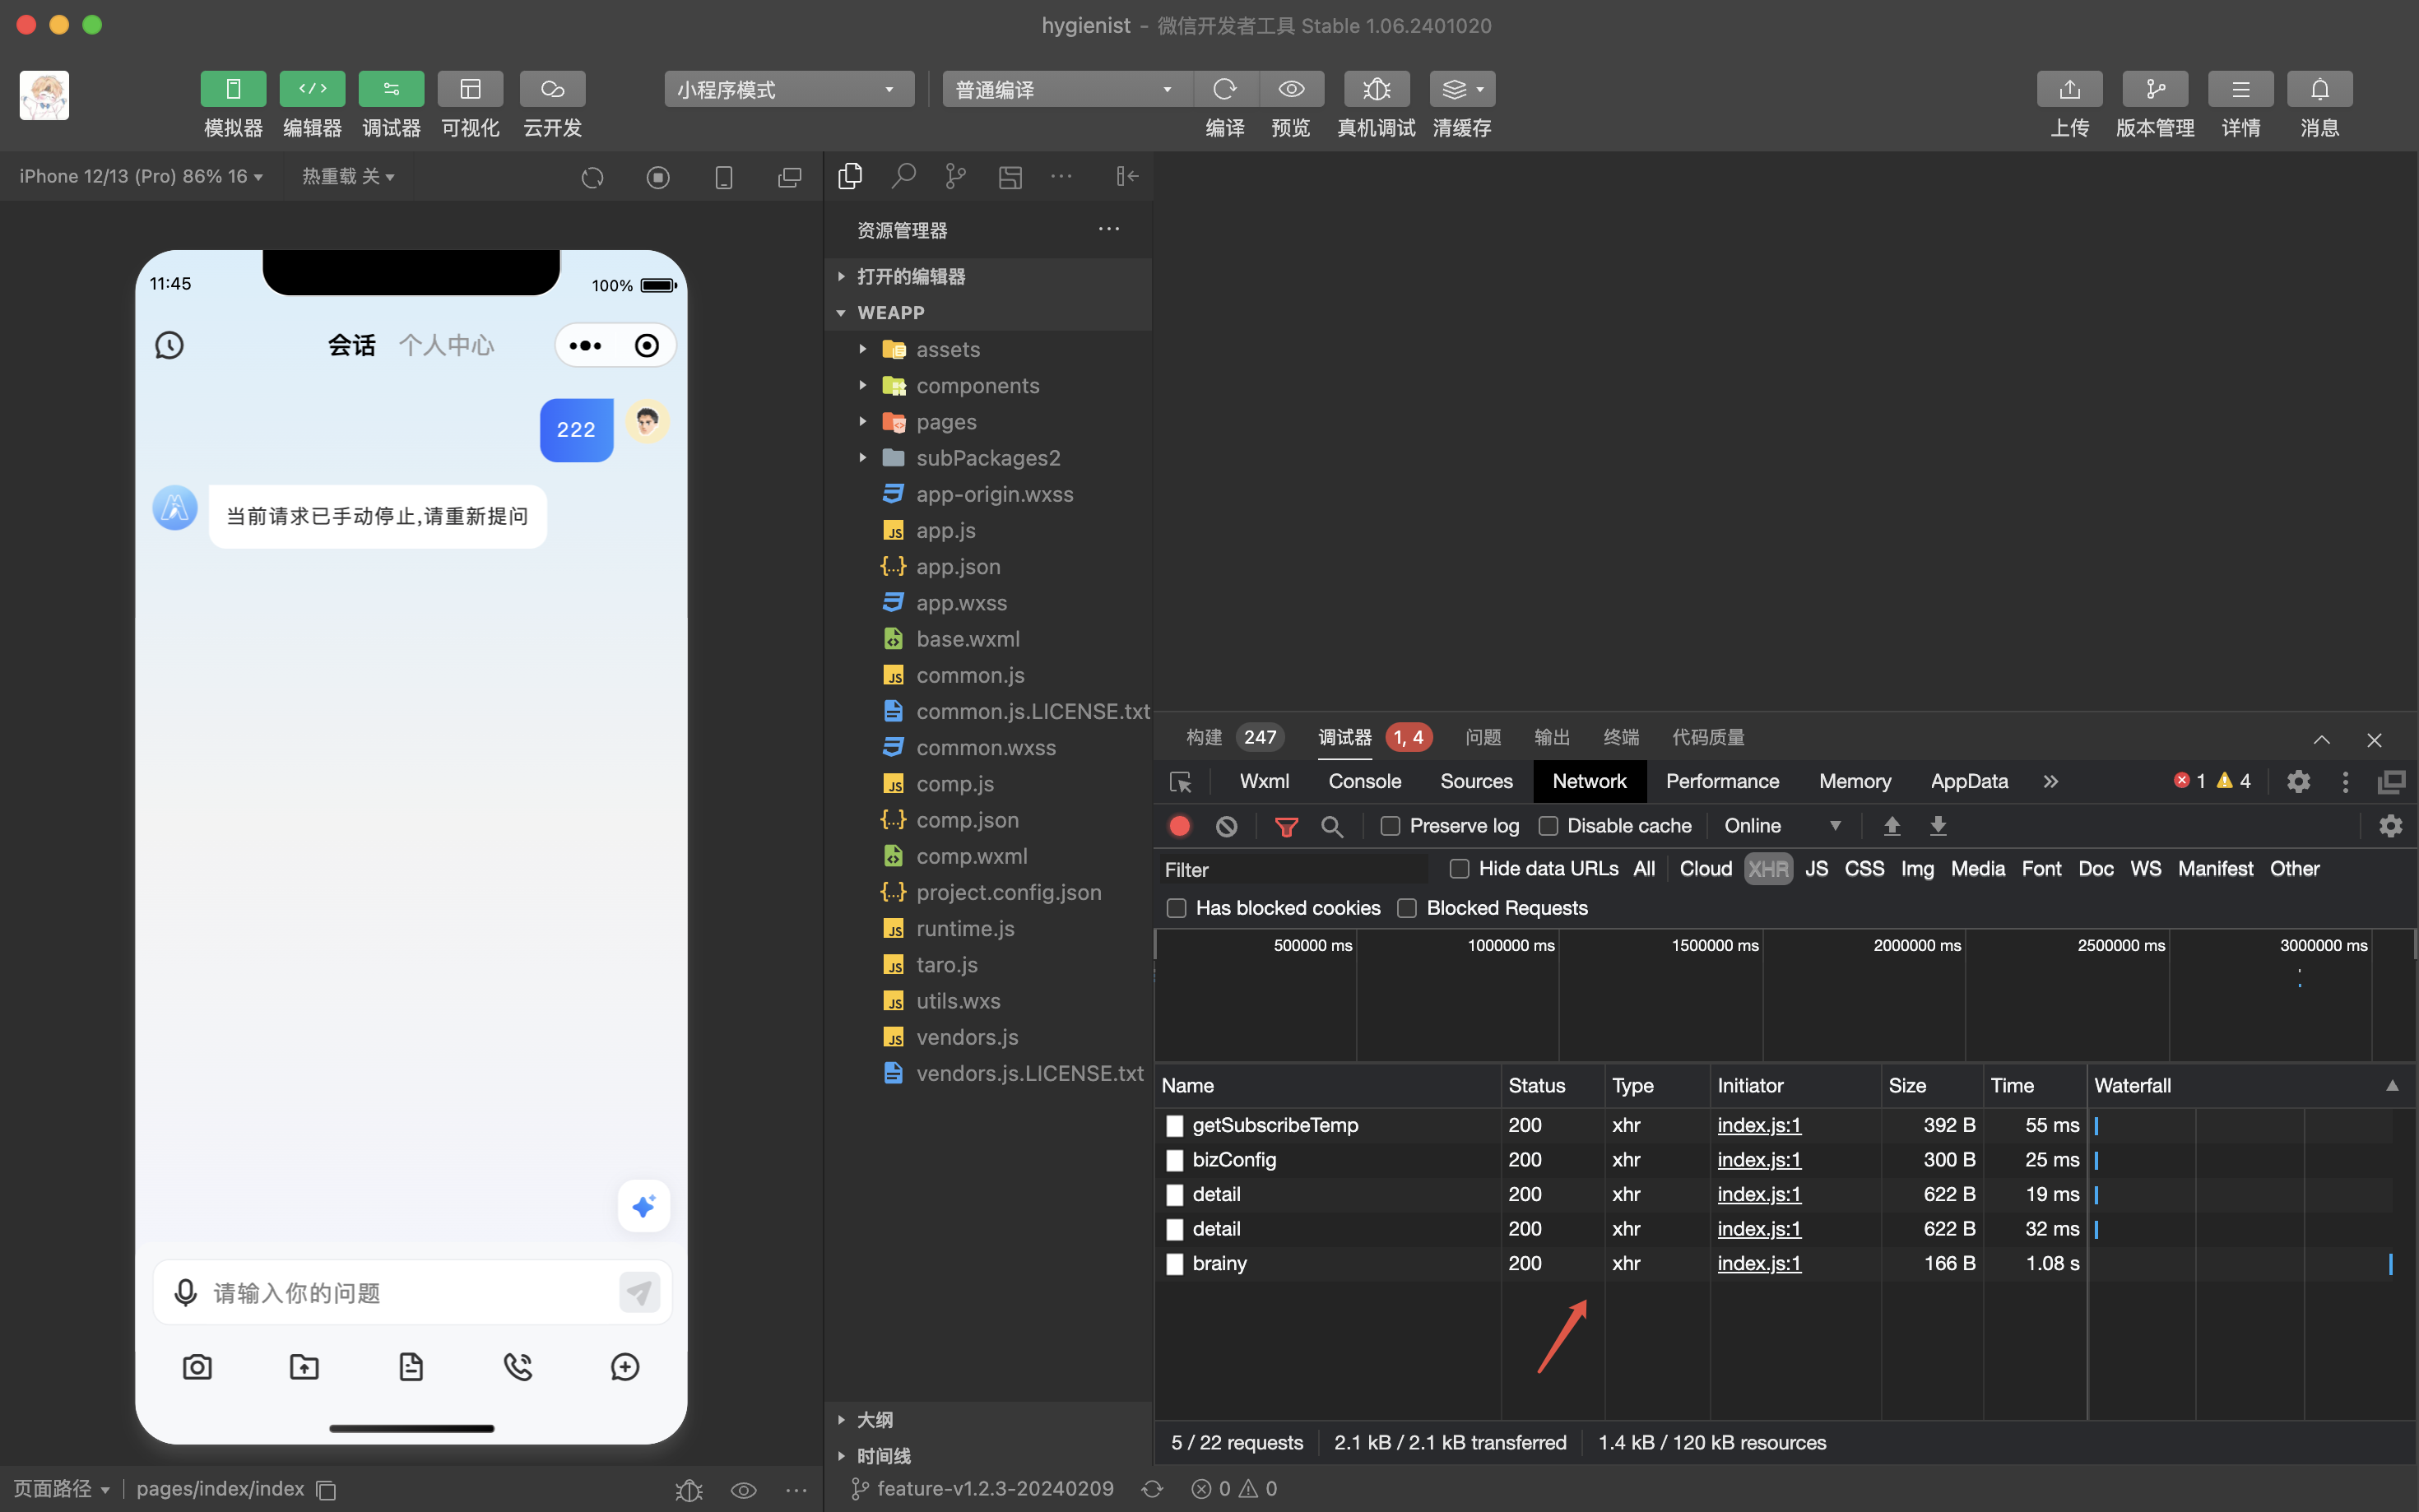
Task: Click the phone call icon in simulator
Action: [518, 1366]
